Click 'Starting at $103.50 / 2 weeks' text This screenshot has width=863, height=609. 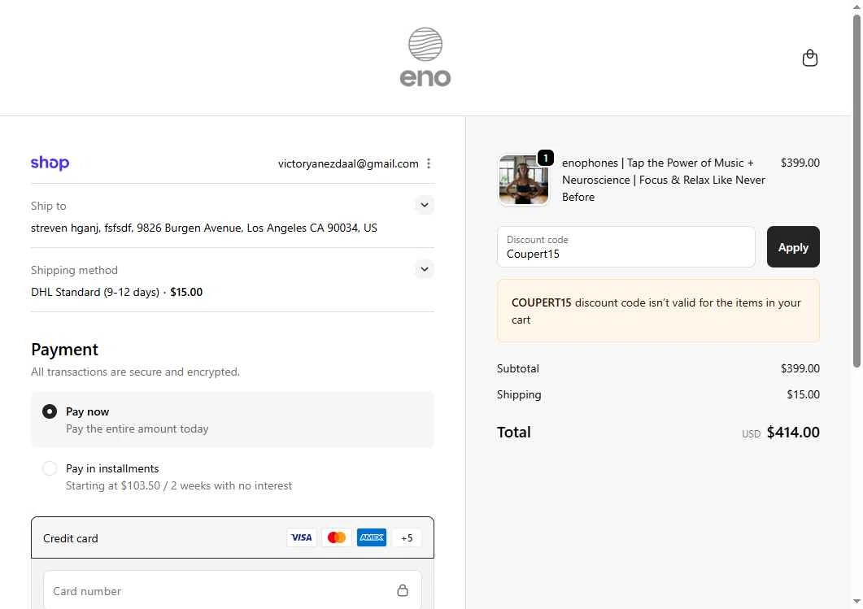pyautogui.click(x=179, y=485)
